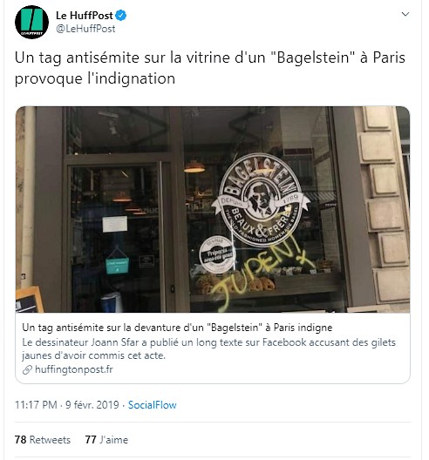Image resolution: width=429 pixels, height=460 pixels.
Task: Click the article card headline
Action: coord(177,328)
